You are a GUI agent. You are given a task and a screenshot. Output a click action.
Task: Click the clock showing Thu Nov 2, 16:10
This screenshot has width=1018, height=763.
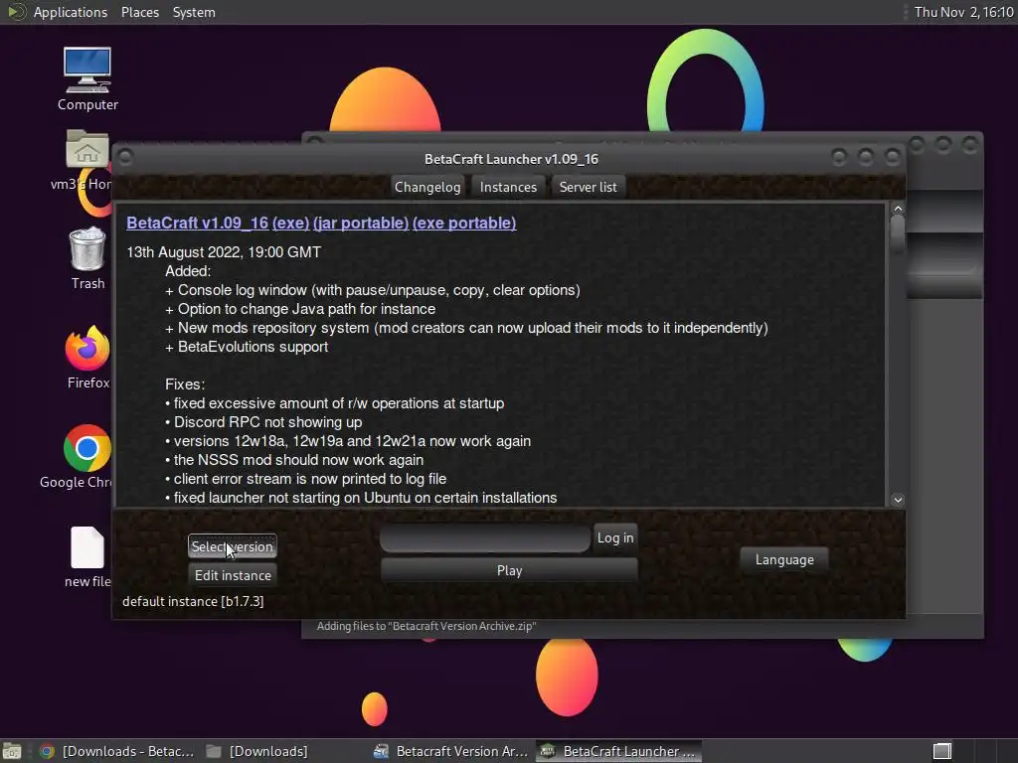(962, 12)
